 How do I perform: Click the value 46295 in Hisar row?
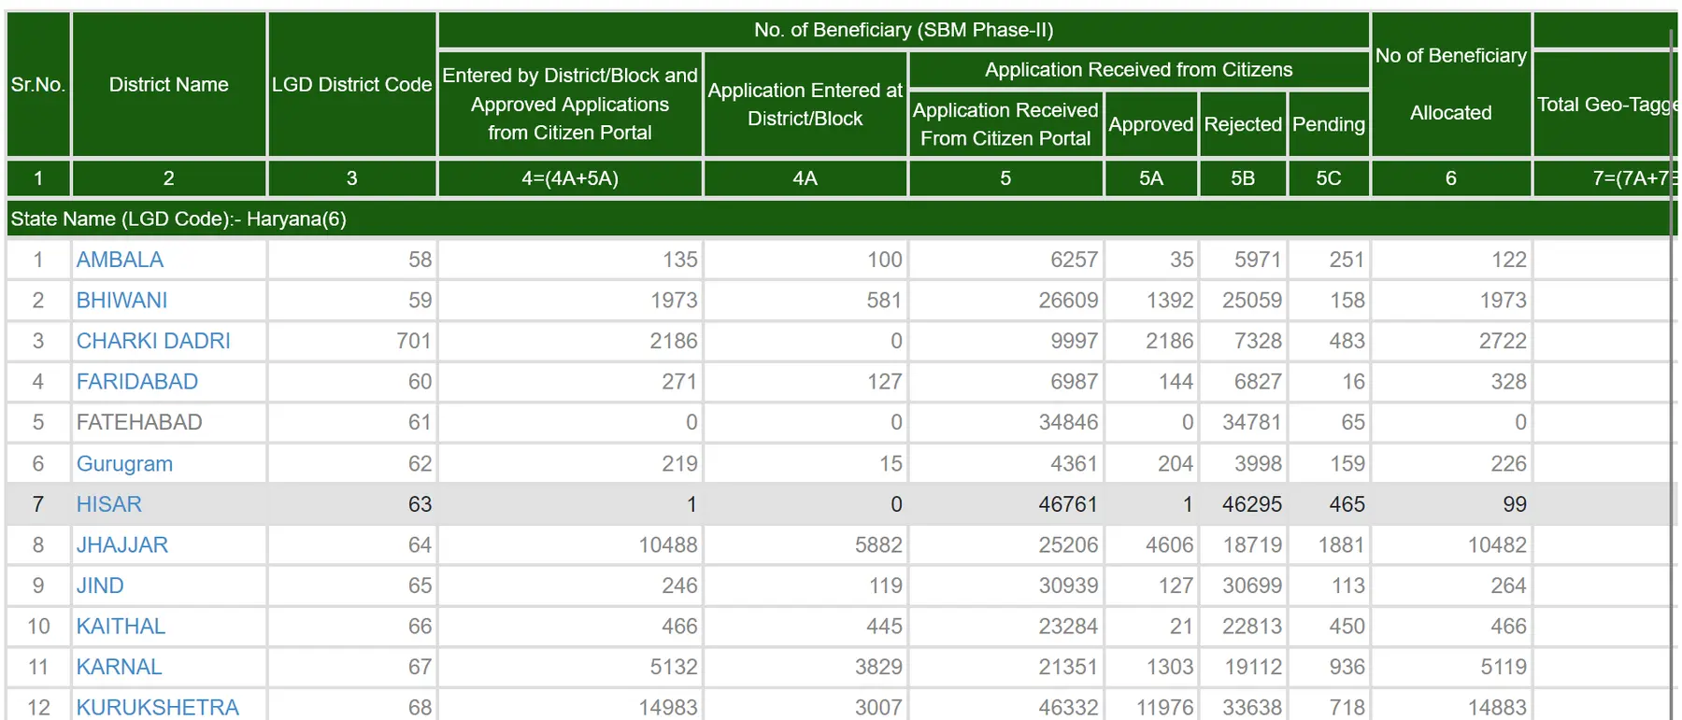point(1252,504)
